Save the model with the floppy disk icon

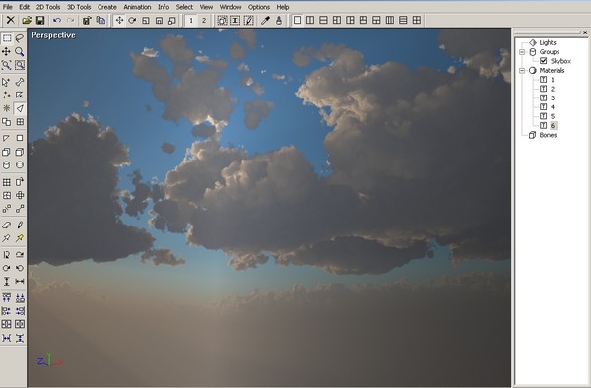pos(40,20)
